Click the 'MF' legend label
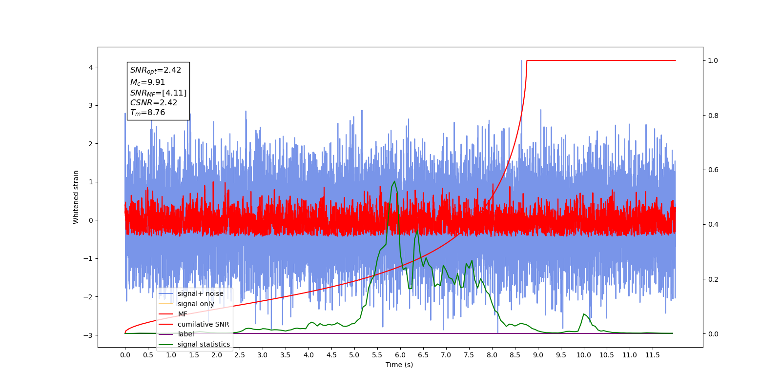Viewport: 781px width, 390px height. [x=183, y=314]
